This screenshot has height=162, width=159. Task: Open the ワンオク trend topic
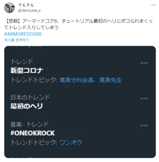coord(71,142)
